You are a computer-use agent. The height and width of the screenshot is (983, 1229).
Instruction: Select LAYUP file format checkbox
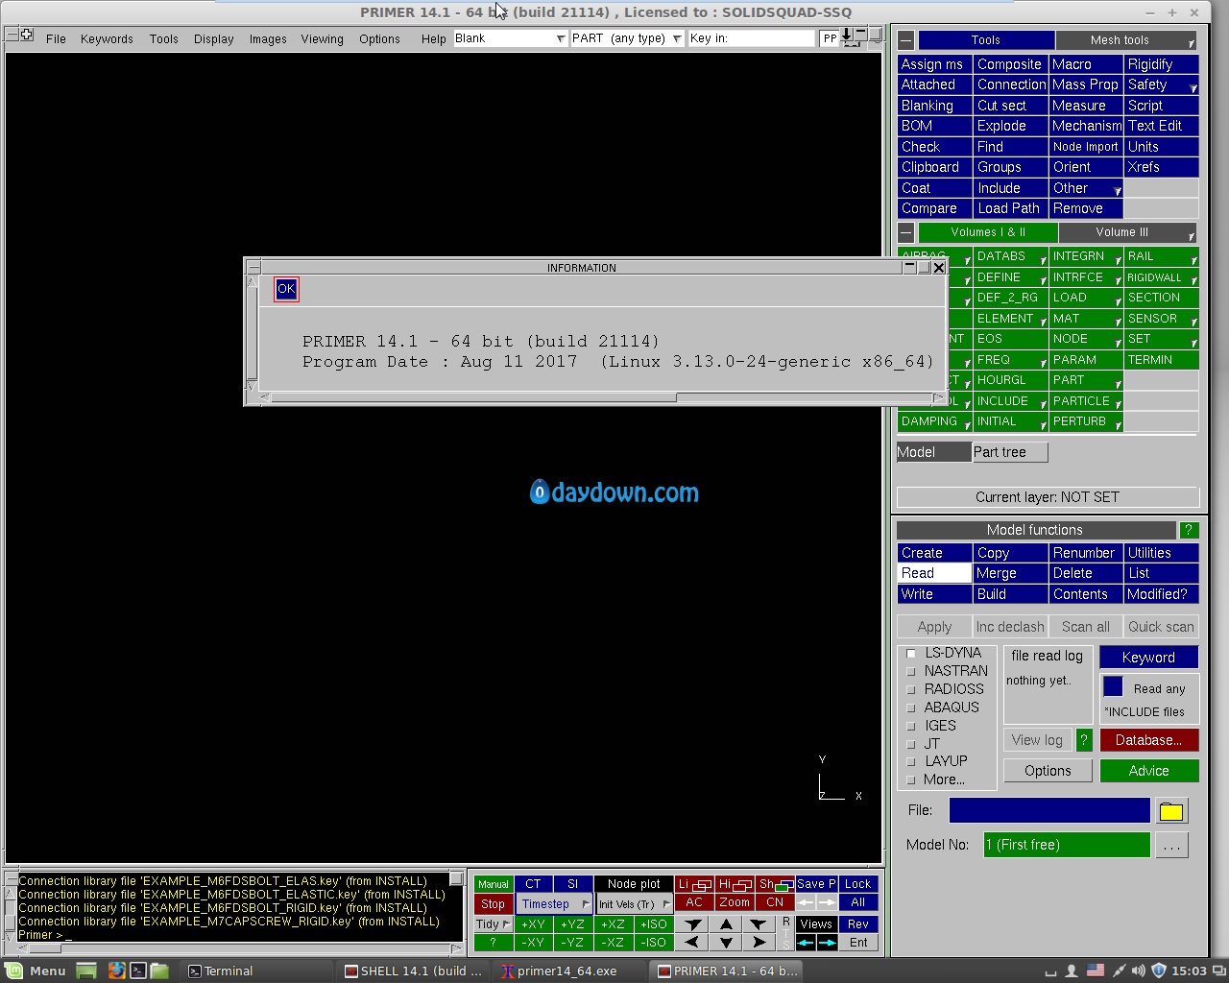tap(911, 761)
